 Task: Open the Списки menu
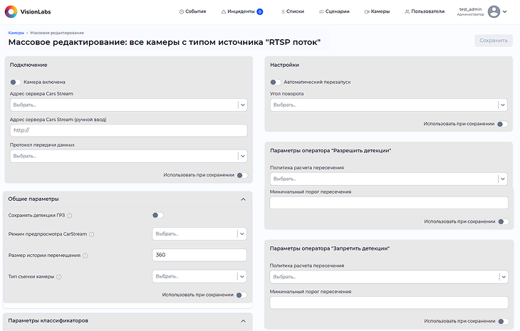[293, 11]
